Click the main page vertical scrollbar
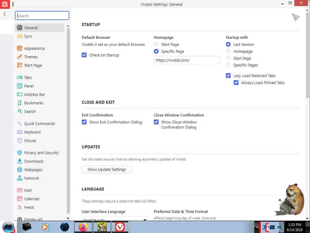310x233 pixels. pos(308,56)
